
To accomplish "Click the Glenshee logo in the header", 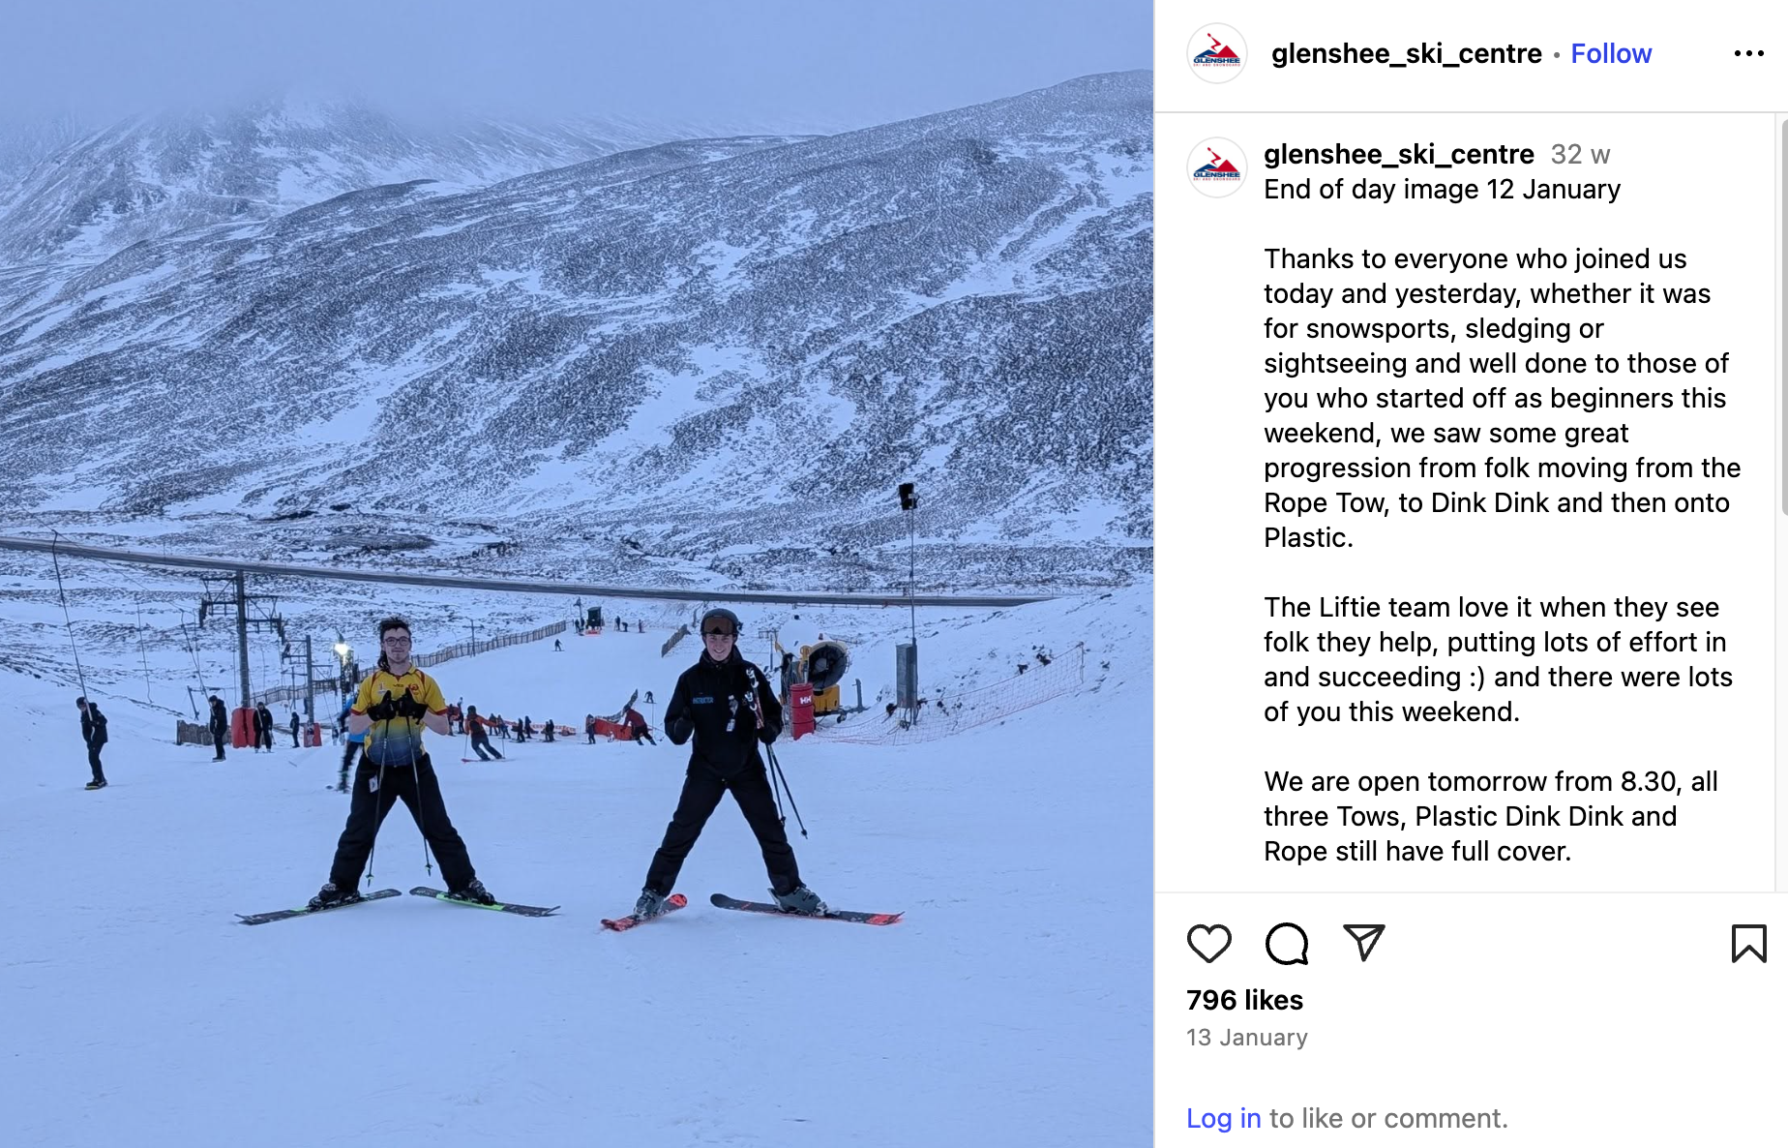I will point(1216,53).
